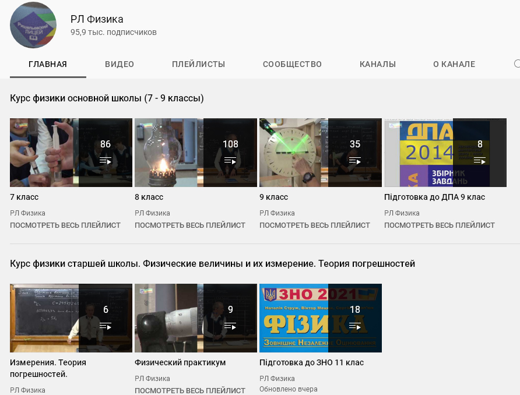This screenshot has width=520, height=395.
Task: Click playlist icon on 9 класс thumbnail
Action: (x=355, y=161)
